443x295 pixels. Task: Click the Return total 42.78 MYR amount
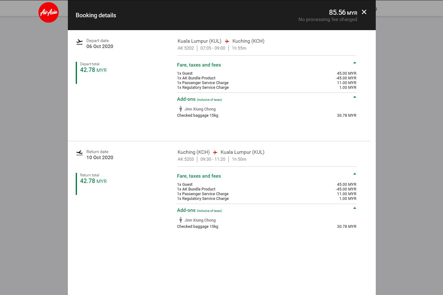coord(93,181)
